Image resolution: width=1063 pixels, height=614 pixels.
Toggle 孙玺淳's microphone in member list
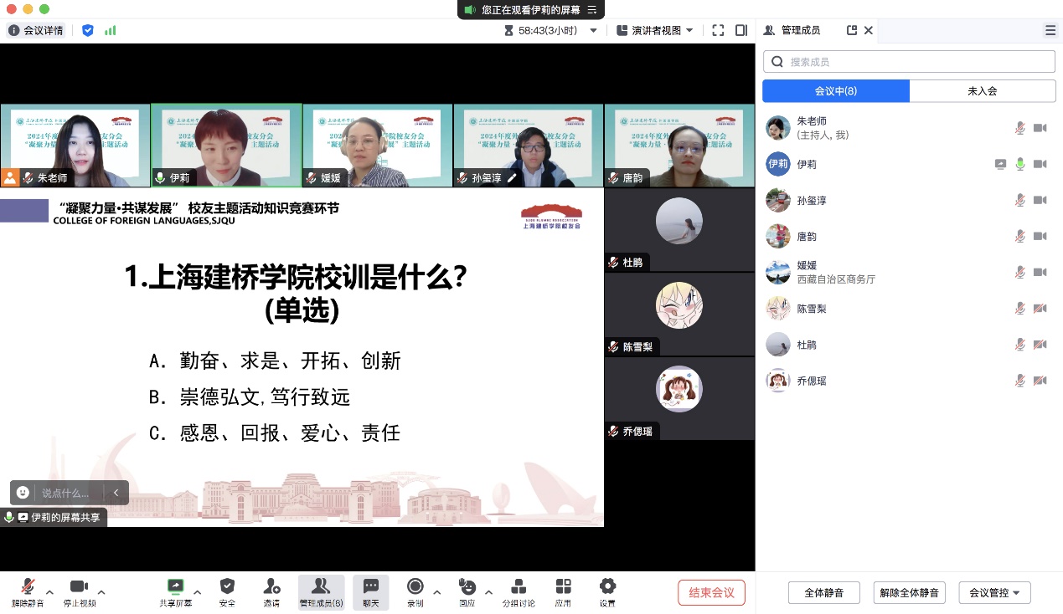pyautogui.click(x=1019, y=200)
